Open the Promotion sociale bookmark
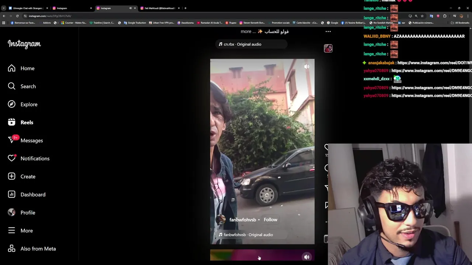The image size is (472, 265). [279, 23]
